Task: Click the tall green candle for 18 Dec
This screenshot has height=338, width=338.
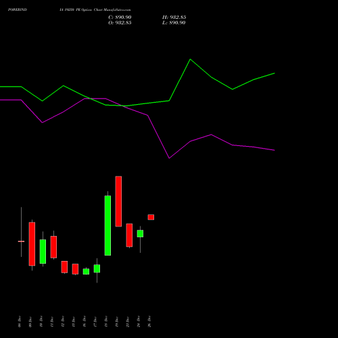Action: (107, 225)
